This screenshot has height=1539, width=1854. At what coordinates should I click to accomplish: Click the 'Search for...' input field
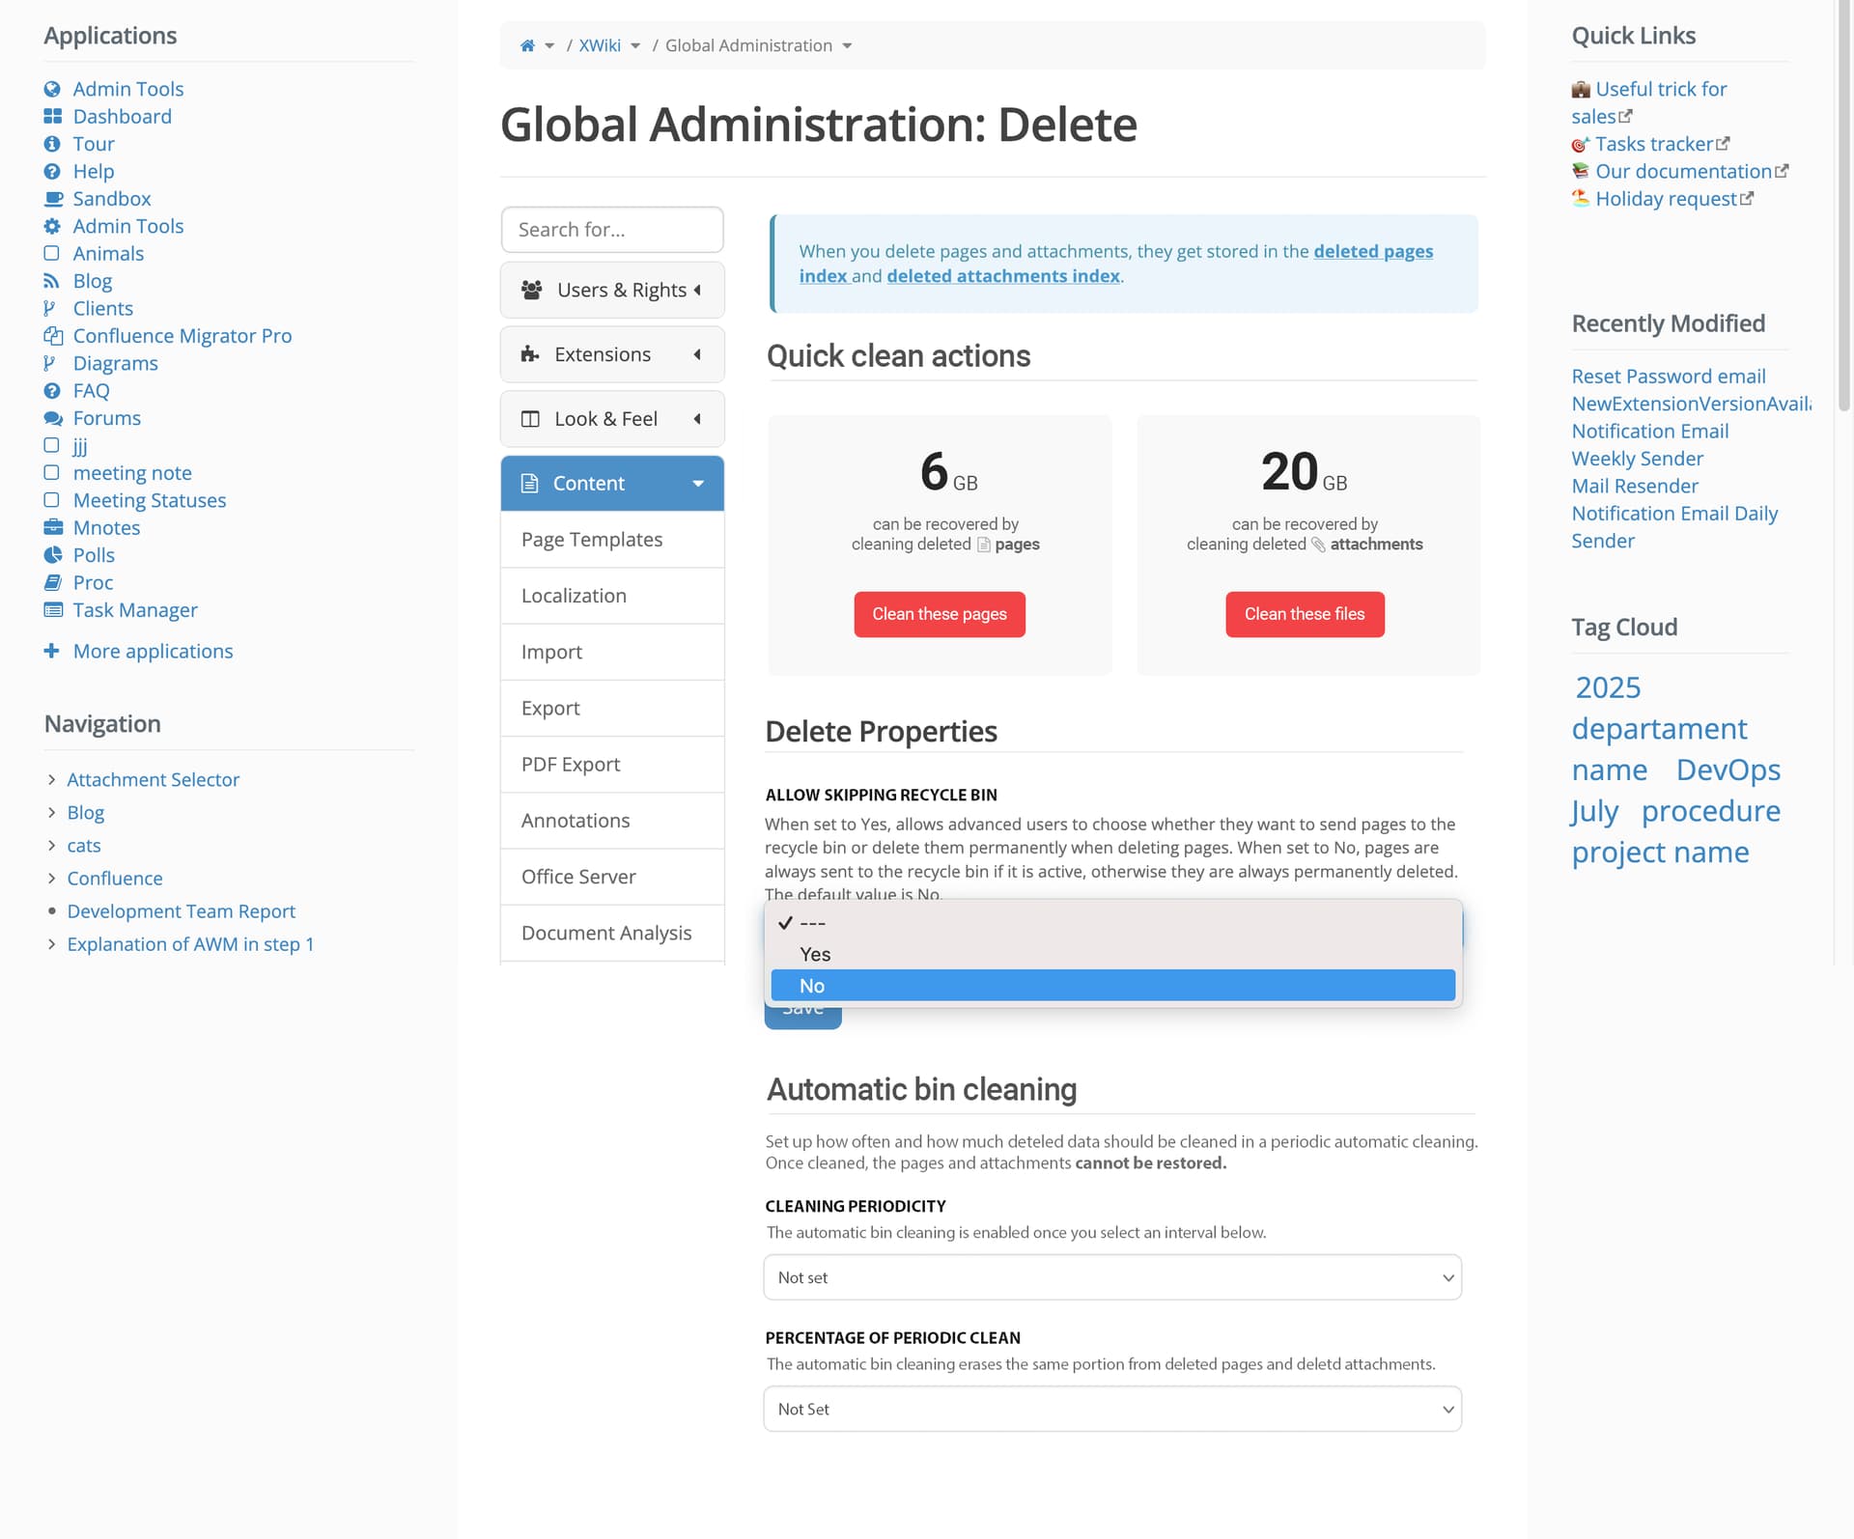click(612, 230)
